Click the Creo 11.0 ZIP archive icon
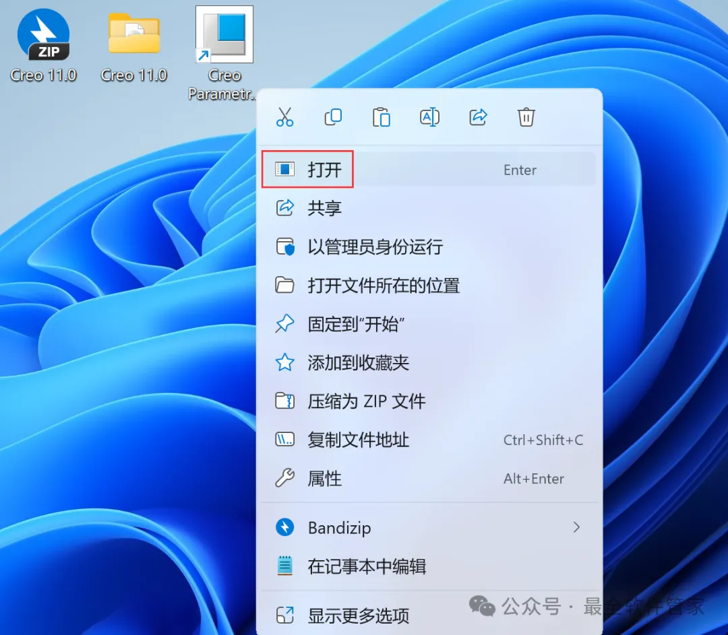The image size is (728, 635). pyautogui.click(x=43, y=35)
